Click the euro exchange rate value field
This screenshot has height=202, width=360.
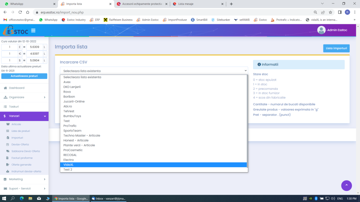[x=34, y=54]
